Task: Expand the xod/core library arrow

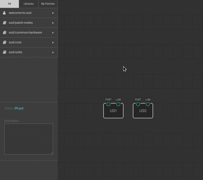Action: [53, 43]
